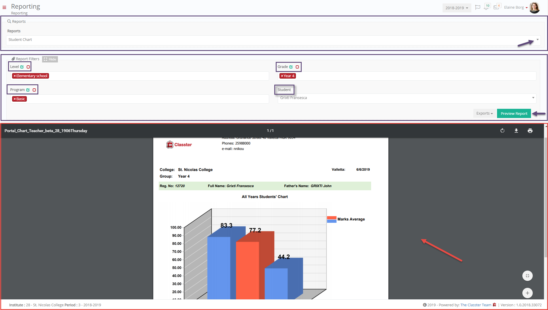
Task: Select all Grade options with green check
Action: (x=291, y=67)
